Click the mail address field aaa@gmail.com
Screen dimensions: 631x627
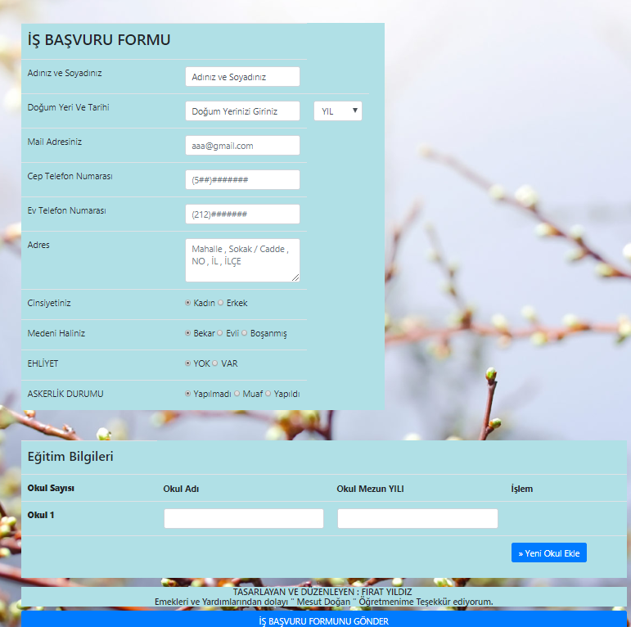click(242, 145)
